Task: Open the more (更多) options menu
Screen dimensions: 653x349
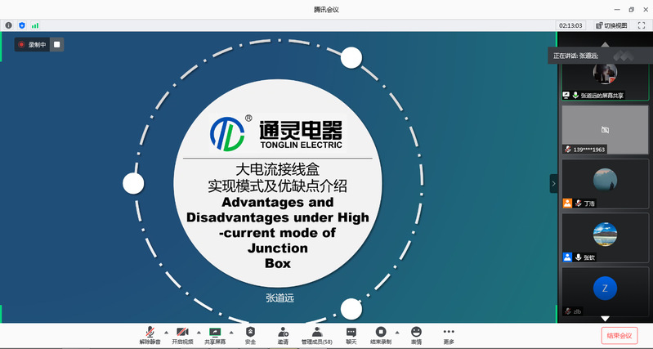Action: coord(448,332)
